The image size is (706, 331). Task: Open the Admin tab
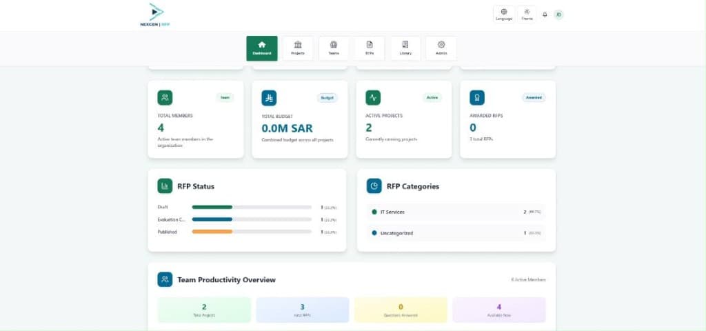pyautogui.click(x=441, y=48)
